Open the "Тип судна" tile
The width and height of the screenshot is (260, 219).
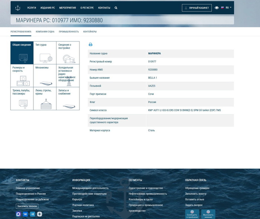[x=45, y=53]
